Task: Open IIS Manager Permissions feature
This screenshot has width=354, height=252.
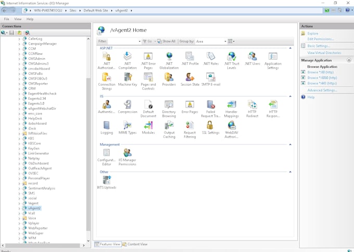Action: tap(128, 157)
